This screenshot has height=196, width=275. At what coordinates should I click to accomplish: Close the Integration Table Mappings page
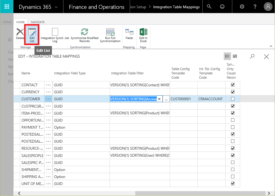click(x=266, y=57)
